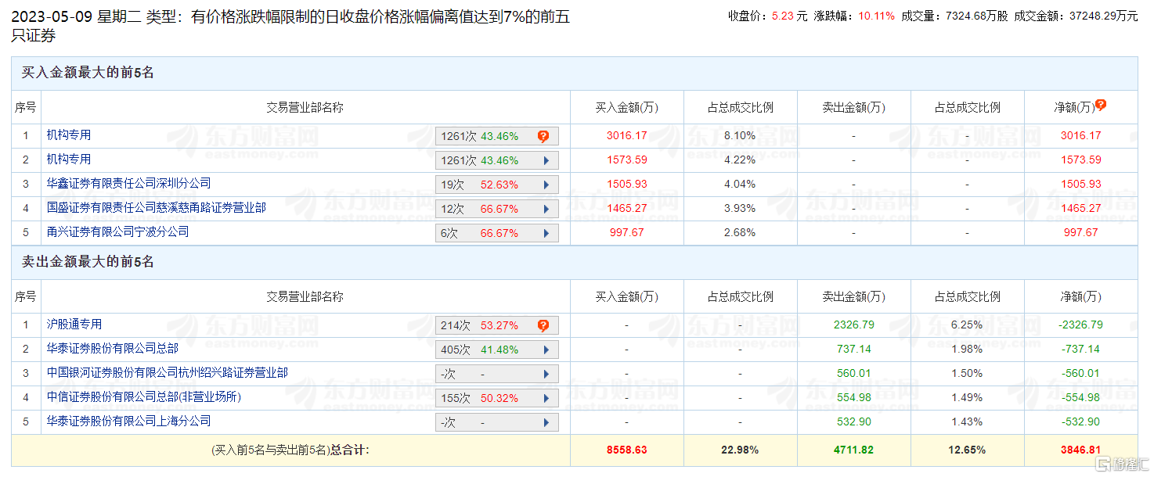Open 华鑫证券有限责任公司深圳分公司 link
Screen dimensions: 1154x477
(x=129, y=184)
